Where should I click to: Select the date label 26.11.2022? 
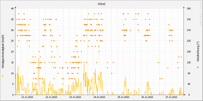[x=147, y=97]
